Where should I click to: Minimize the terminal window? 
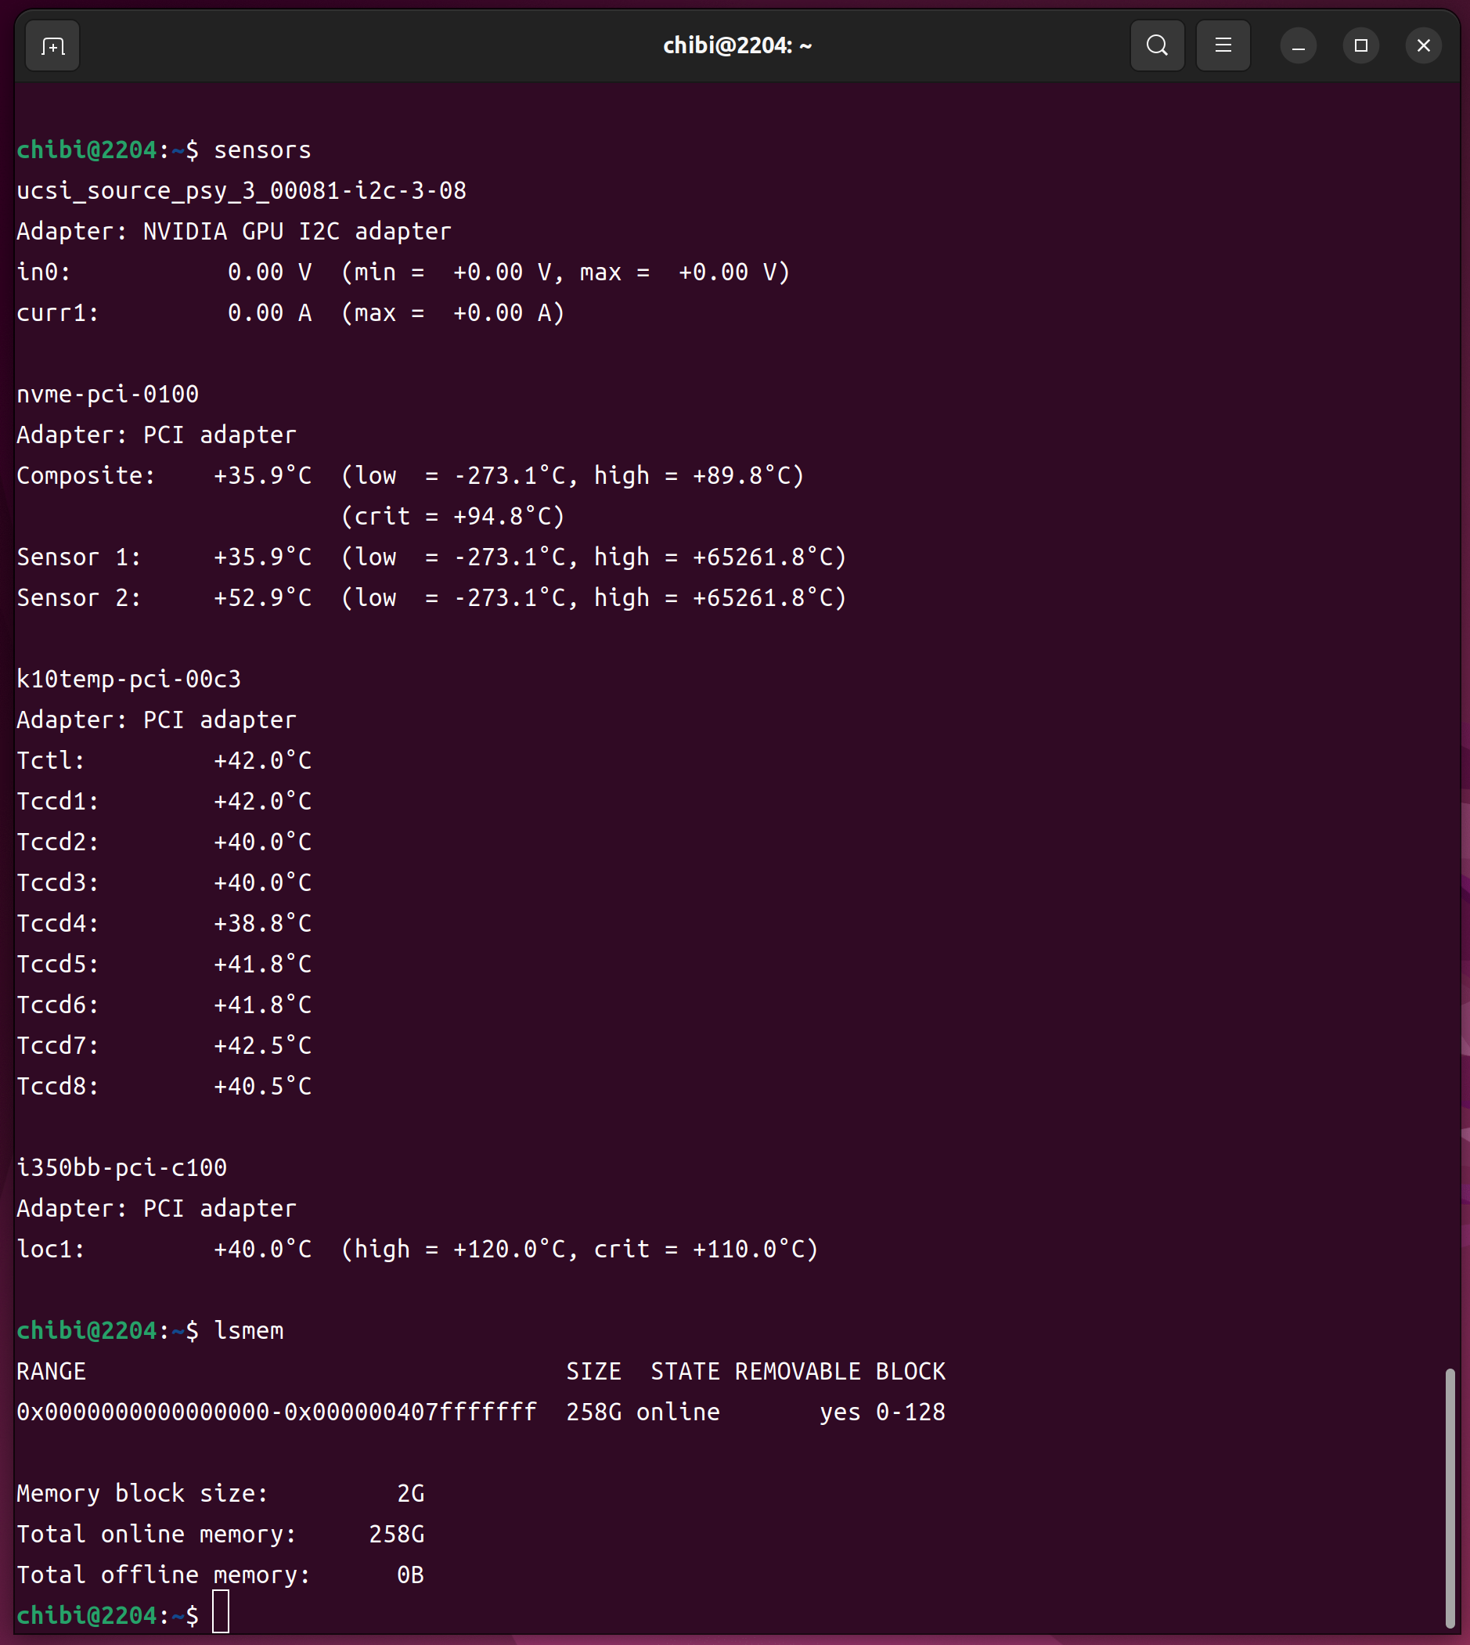tap(1298, 46)
